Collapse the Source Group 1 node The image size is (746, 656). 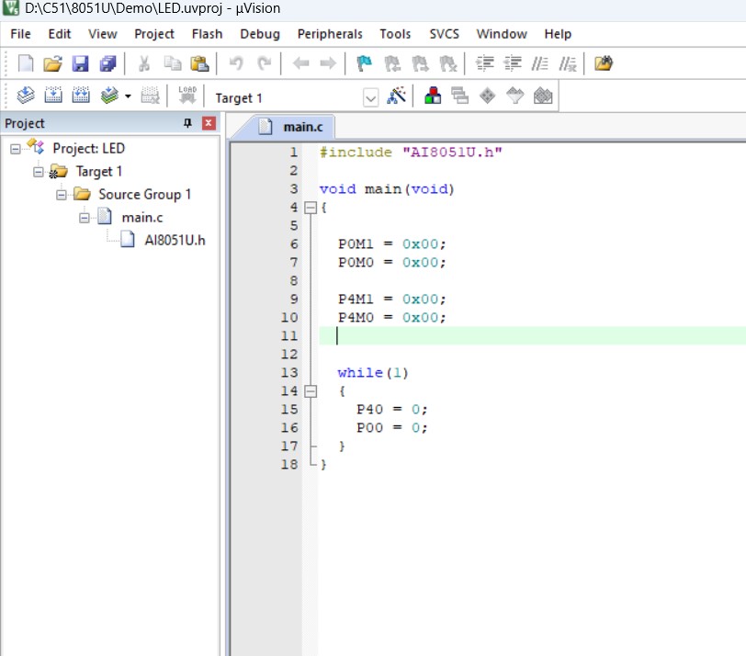coord(62,195)
